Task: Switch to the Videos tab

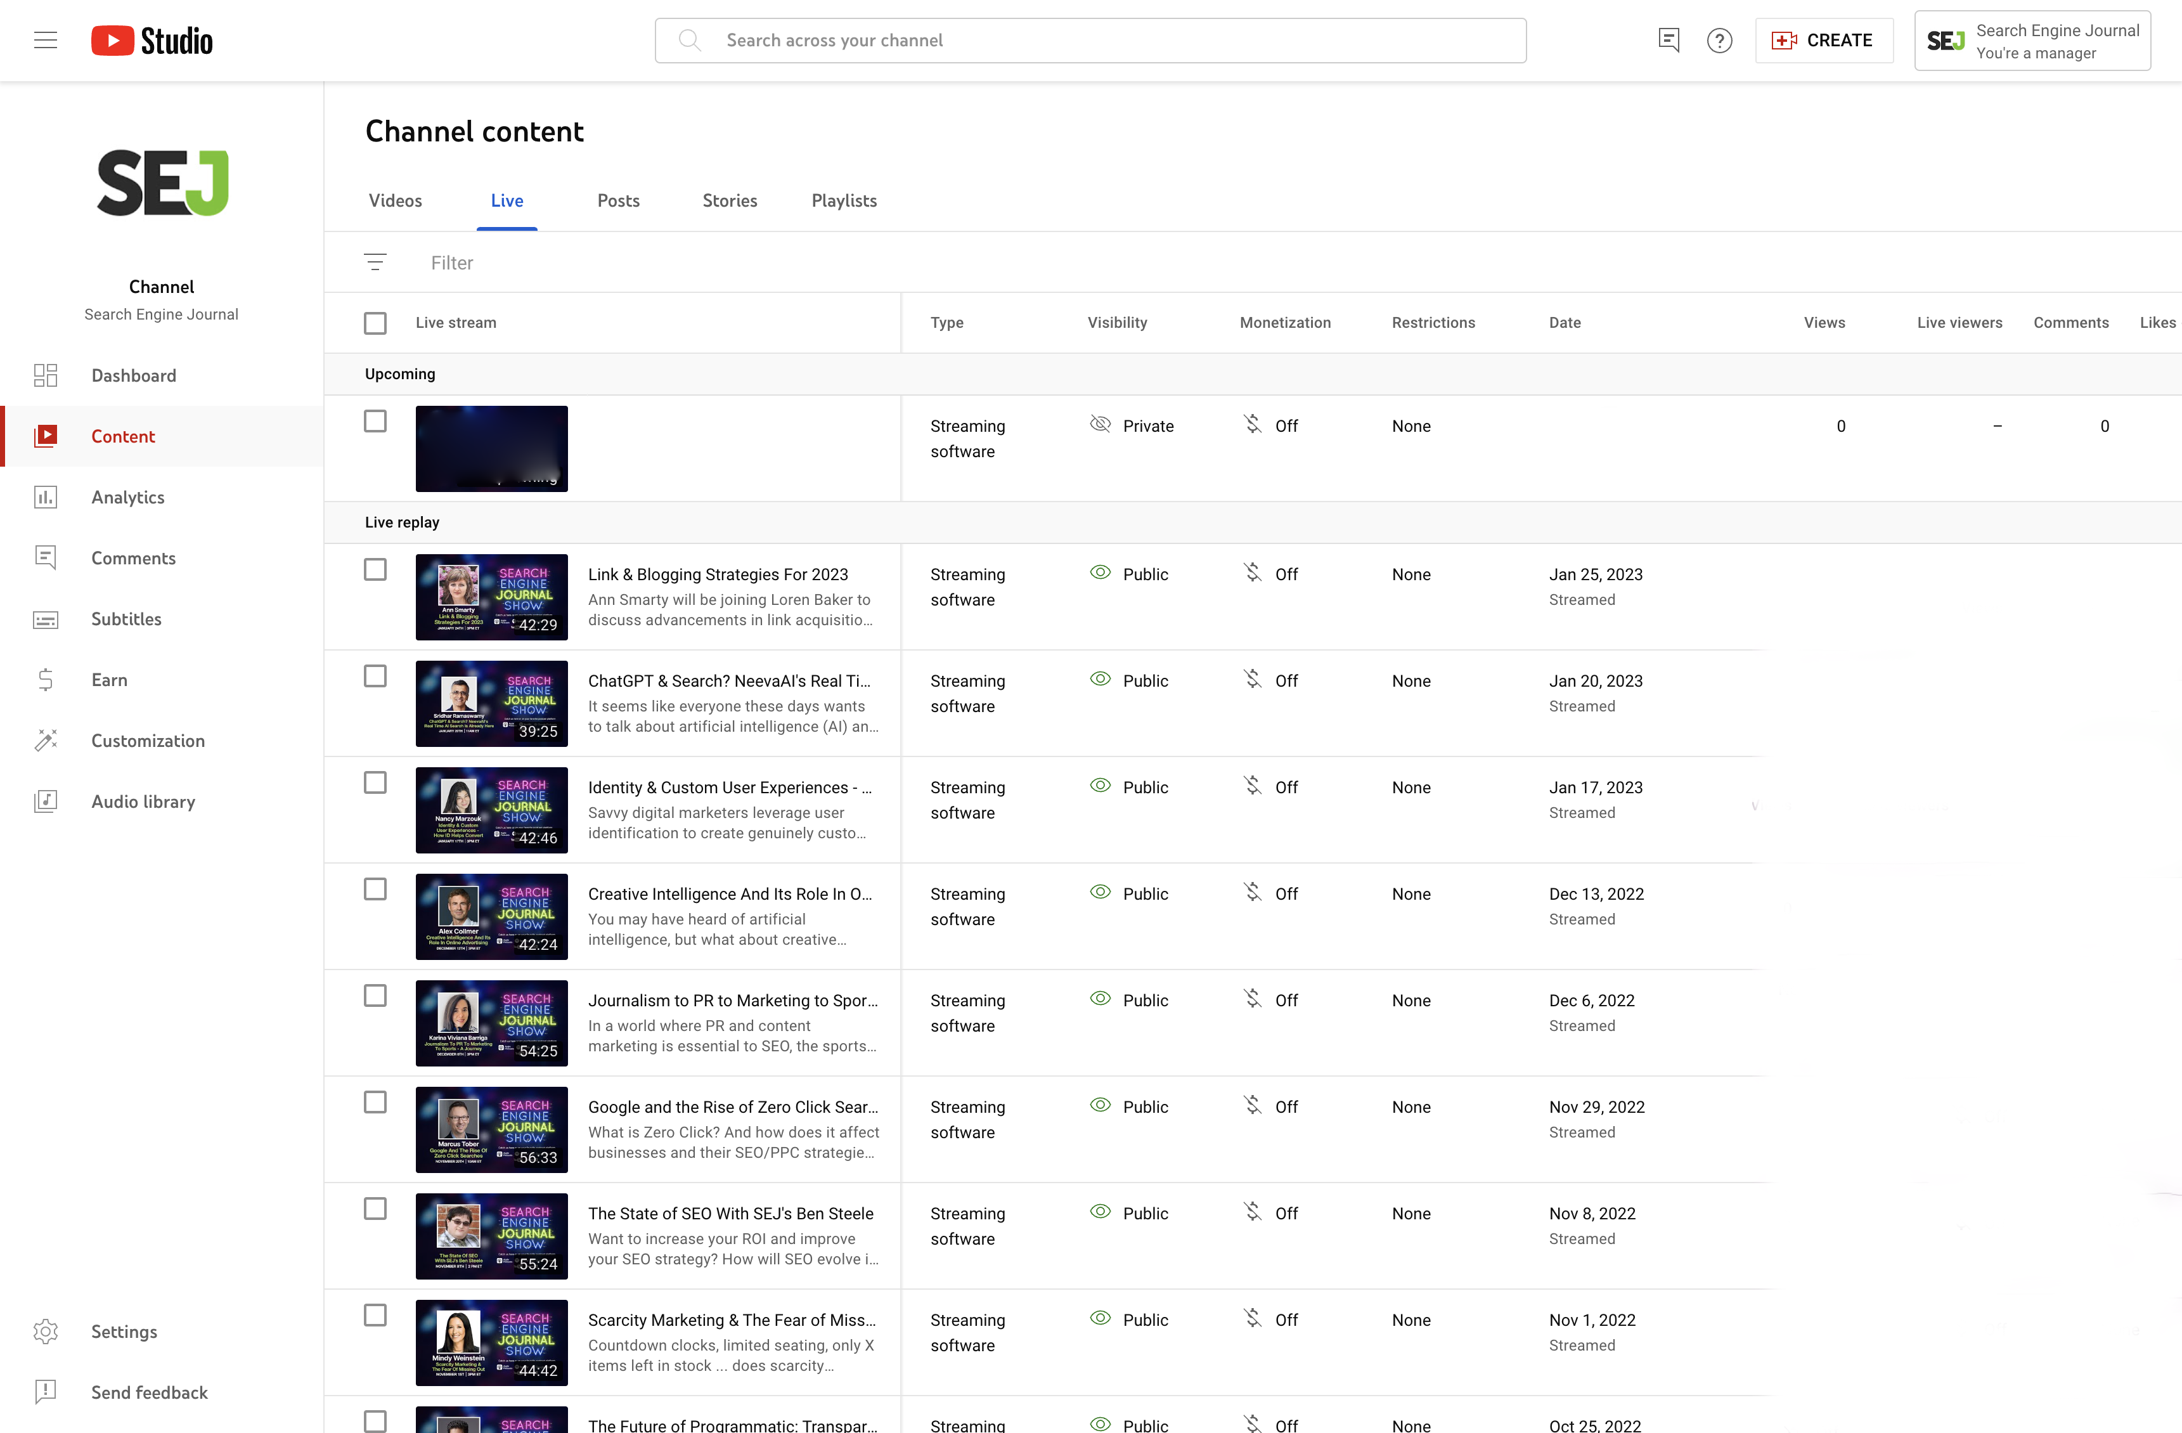Action: [x=395, y=201]
